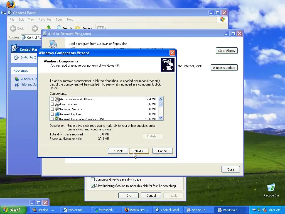Screen dimensions: 285x214
Task: Open the Help menu in Control Panel
Action: pyautogui.click(x=70, y=20)
